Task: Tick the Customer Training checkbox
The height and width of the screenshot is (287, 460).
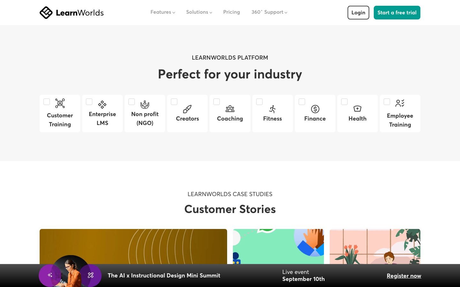Action: tap(47, 102)
